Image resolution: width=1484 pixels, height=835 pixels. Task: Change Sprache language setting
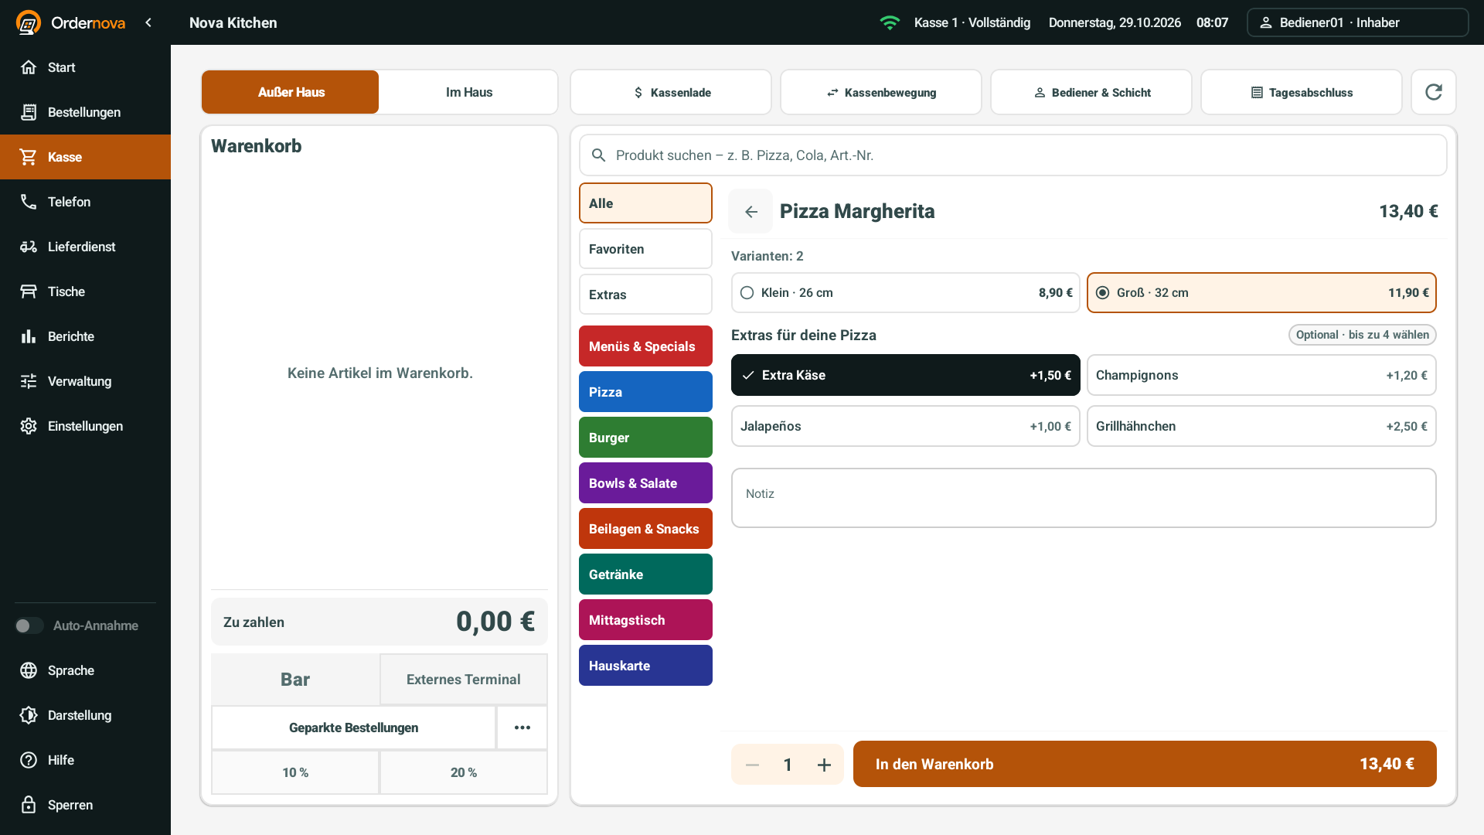pyautogui.click(x=85, y=670)
